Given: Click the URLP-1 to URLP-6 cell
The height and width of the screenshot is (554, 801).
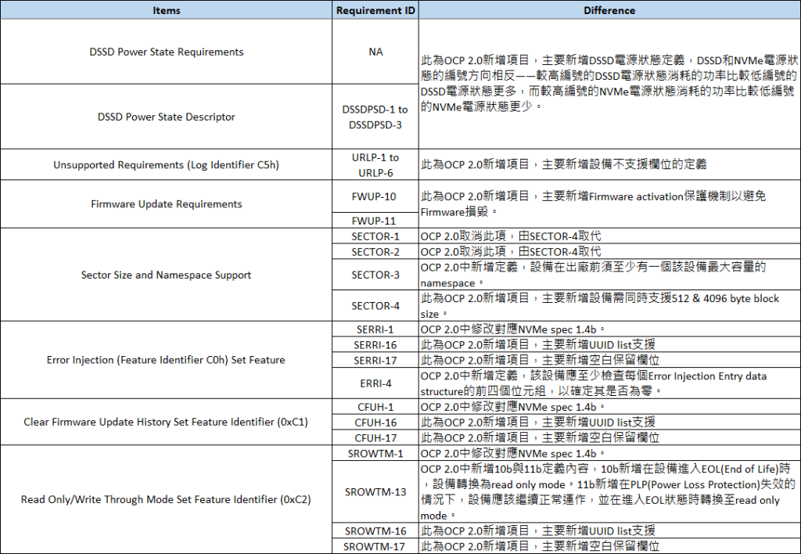Looking at the screenshot, I should (375, 164).
